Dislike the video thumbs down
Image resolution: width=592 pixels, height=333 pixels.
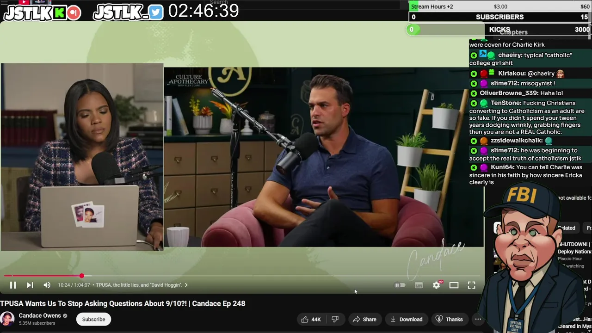[335, 319]
